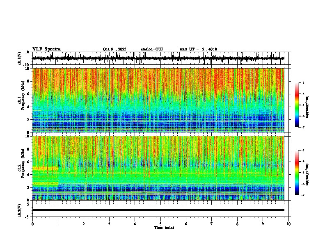Image resolution: width=325 pixels, height=251 pixels.
Task: Click the "-10" tick on ch.1(V) axis
Action: point(26,65)
